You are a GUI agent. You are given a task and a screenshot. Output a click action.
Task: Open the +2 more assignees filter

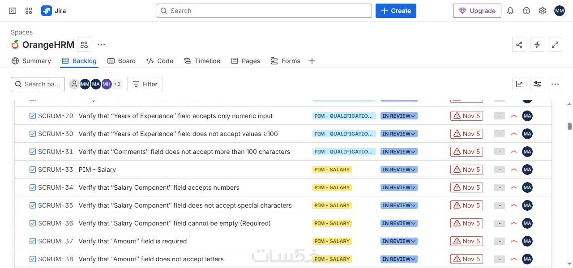pos(117,84)
